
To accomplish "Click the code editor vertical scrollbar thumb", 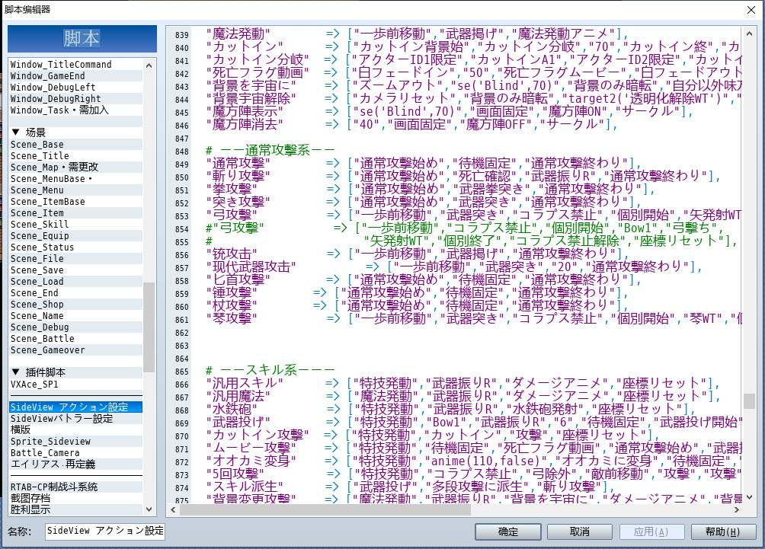I will click(750, 401).
